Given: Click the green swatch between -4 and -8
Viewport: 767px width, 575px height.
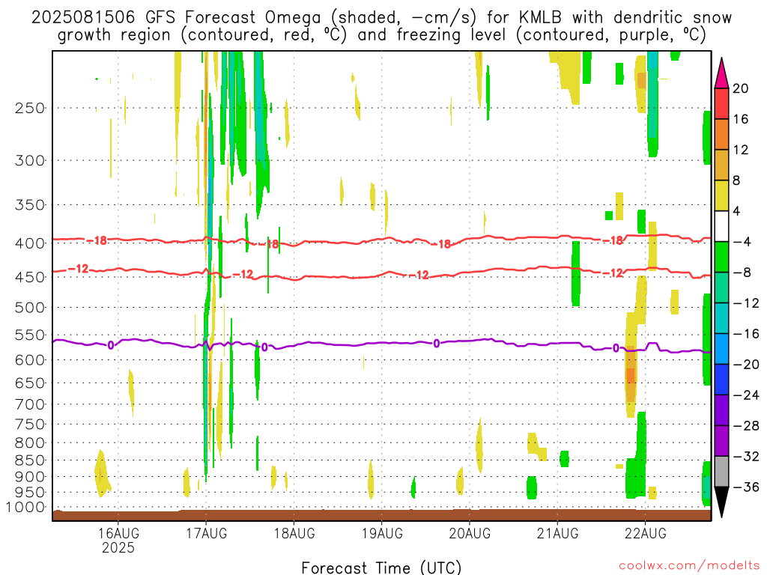Looking at the screenshot, I should (721, 257).
